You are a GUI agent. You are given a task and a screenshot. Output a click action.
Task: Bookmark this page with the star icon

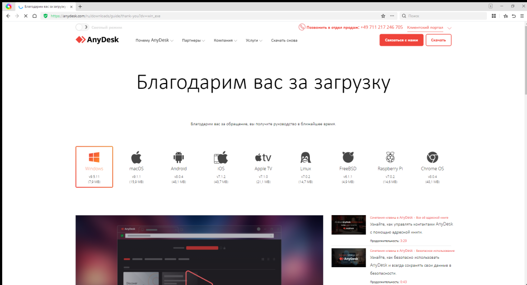point(383,16)
